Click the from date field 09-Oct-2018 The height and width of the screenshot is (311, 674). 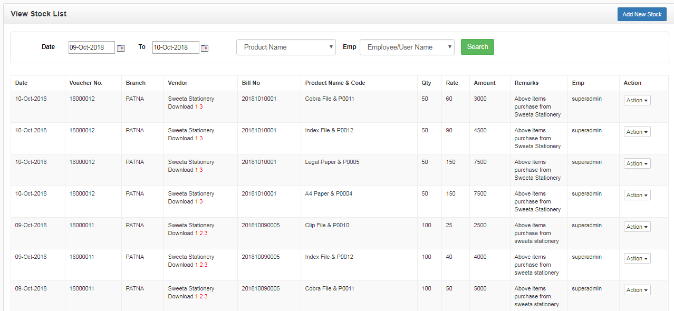[x=92, y=47]
